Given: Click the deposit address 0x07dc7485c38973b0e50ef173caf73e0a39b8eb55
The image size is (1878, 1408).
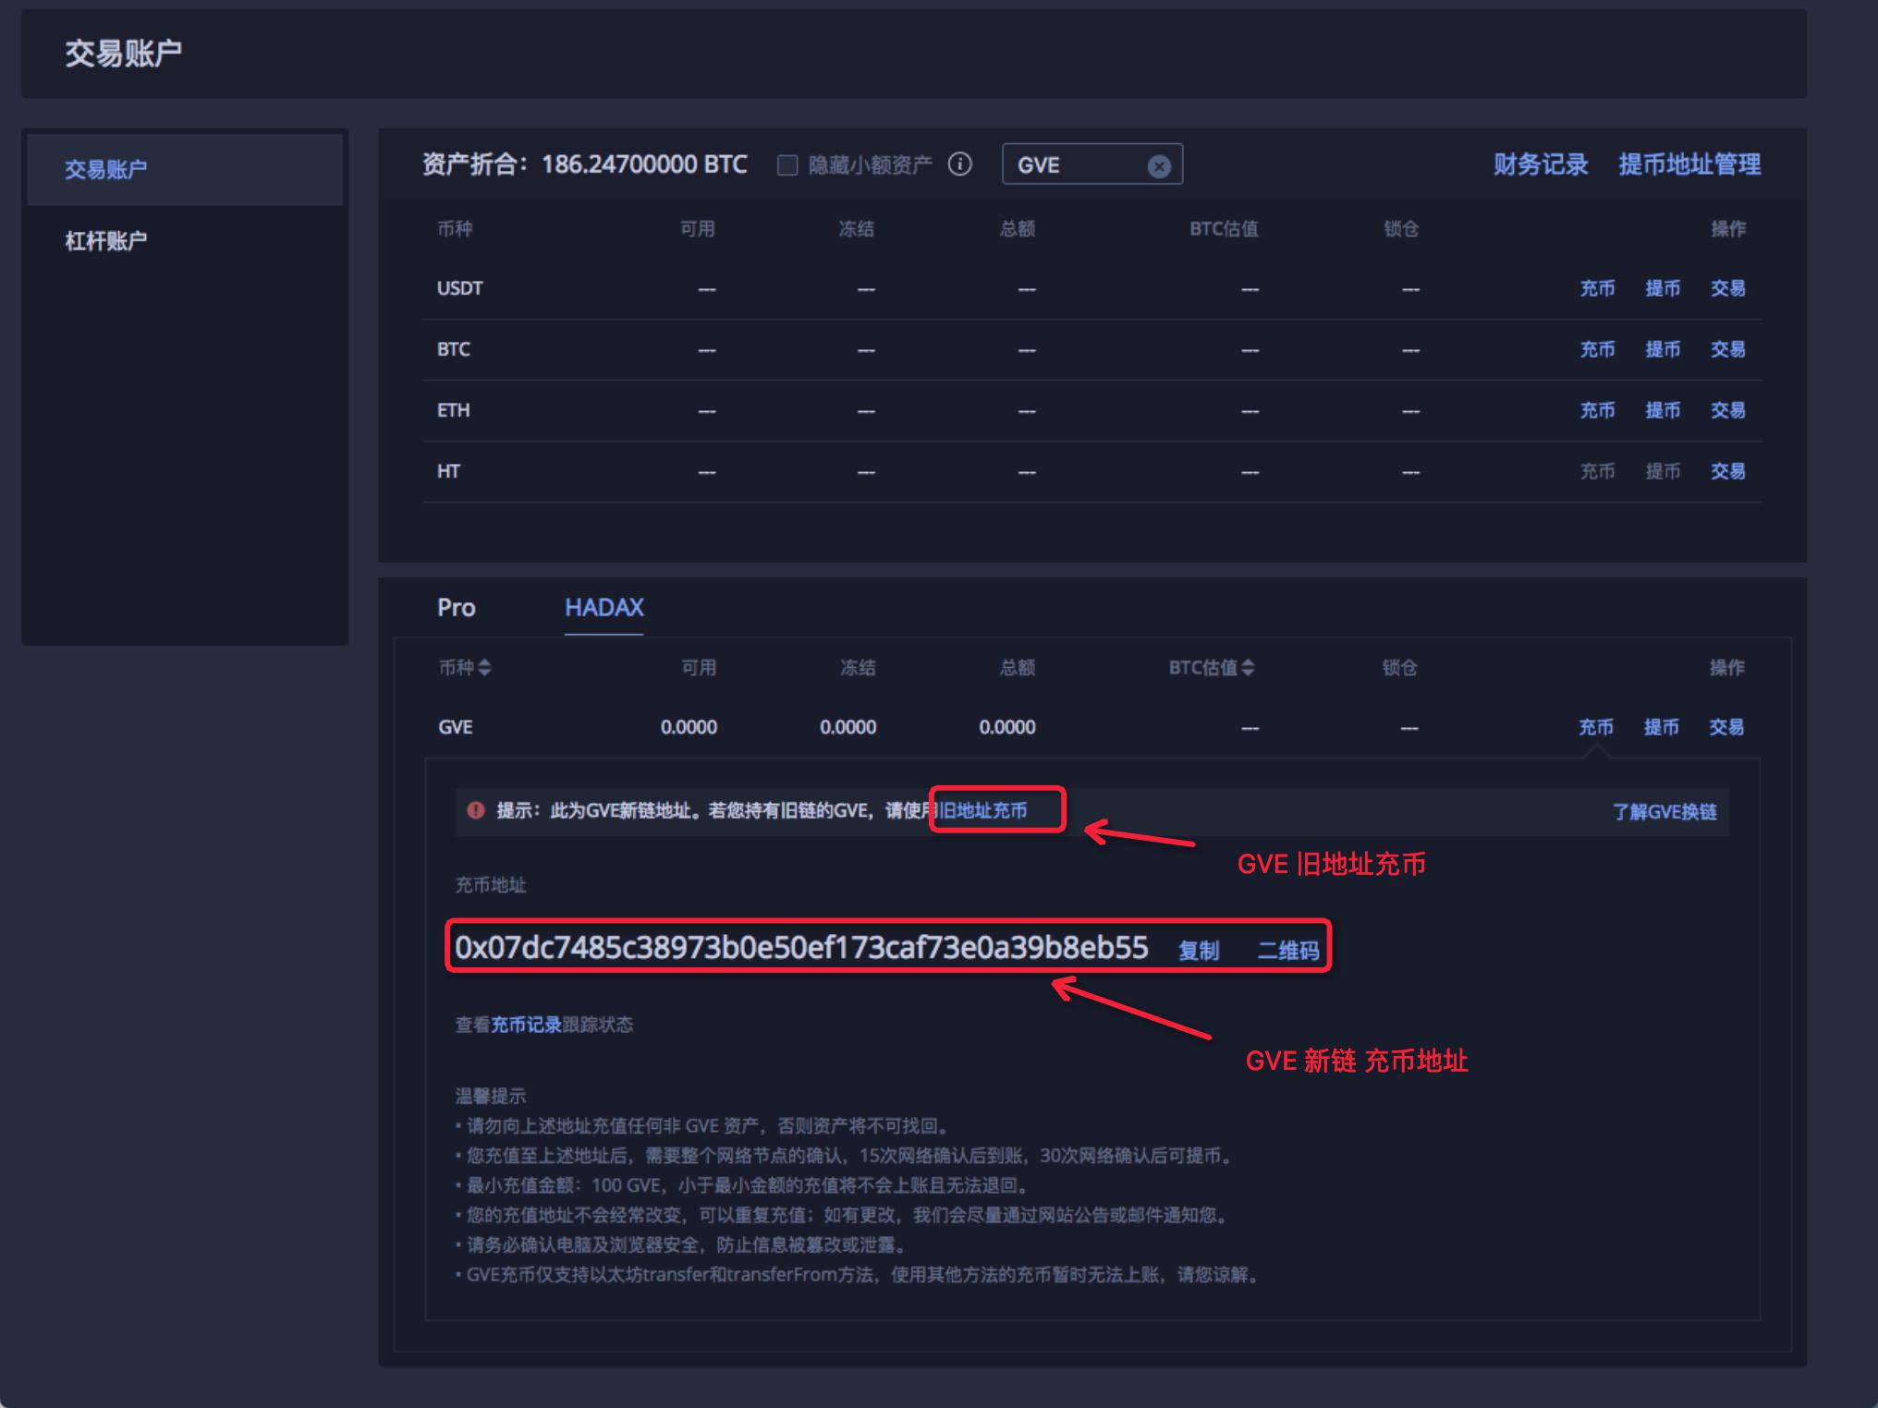Looking at the screenshot, I should pyautogui.click(x=801, y=947).
